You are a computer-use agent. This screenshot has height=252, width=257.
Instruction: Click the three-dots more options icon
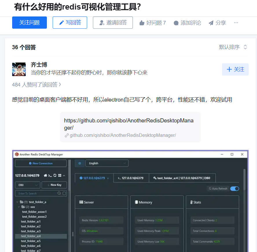(x=236, y=23)
